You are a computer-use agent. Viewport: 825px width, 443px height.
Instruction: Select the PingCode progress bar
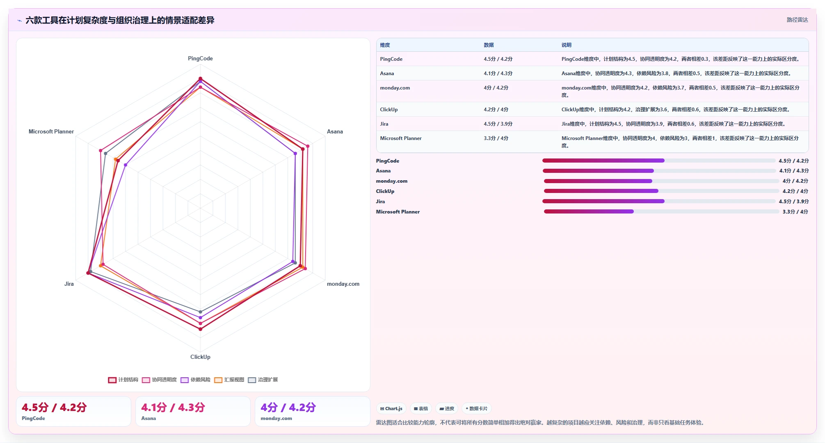click(658, 161)
